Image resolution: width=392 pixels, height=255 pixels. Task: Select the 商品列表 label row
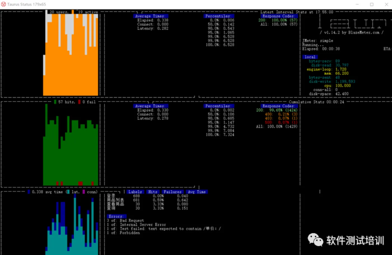point(148,200)
